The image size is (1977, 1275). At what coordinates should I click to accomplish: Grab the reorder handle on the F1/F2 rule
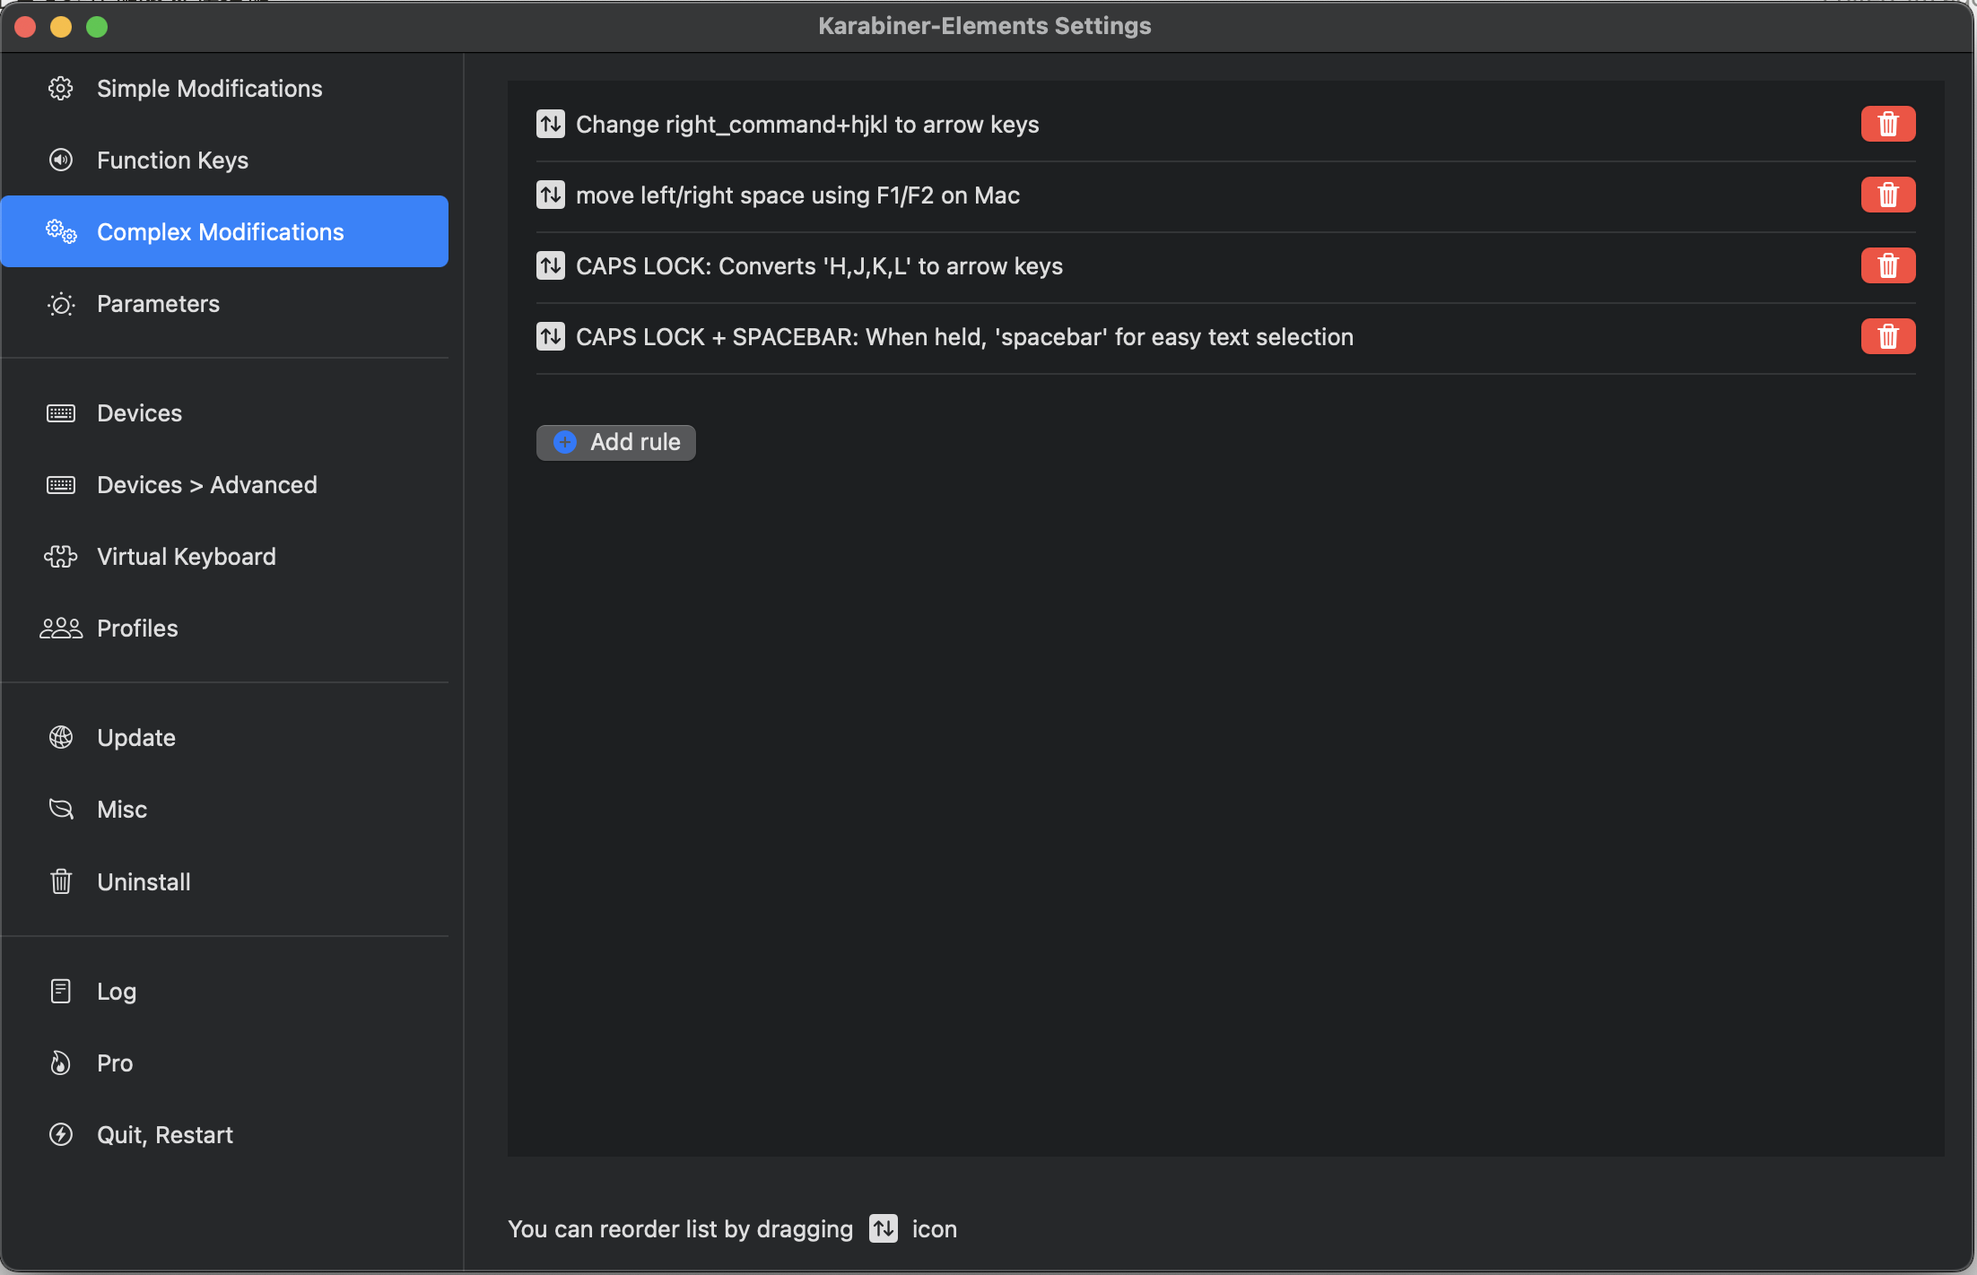click(x=551, y=195)
